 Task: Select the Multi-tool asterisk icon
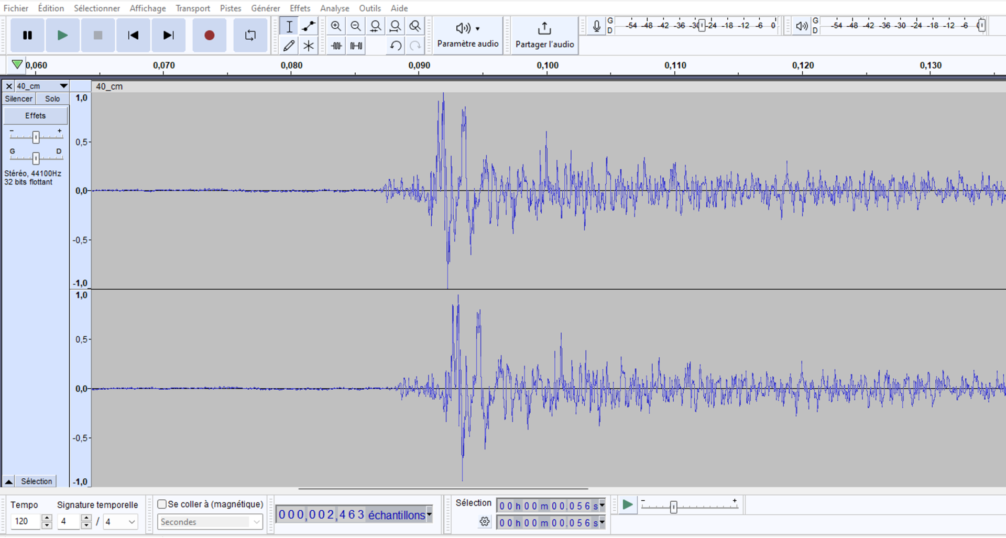[309, 46]
